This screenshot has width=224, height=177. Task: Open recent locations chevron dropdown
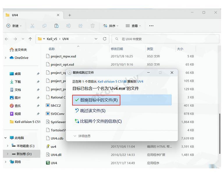23,39
